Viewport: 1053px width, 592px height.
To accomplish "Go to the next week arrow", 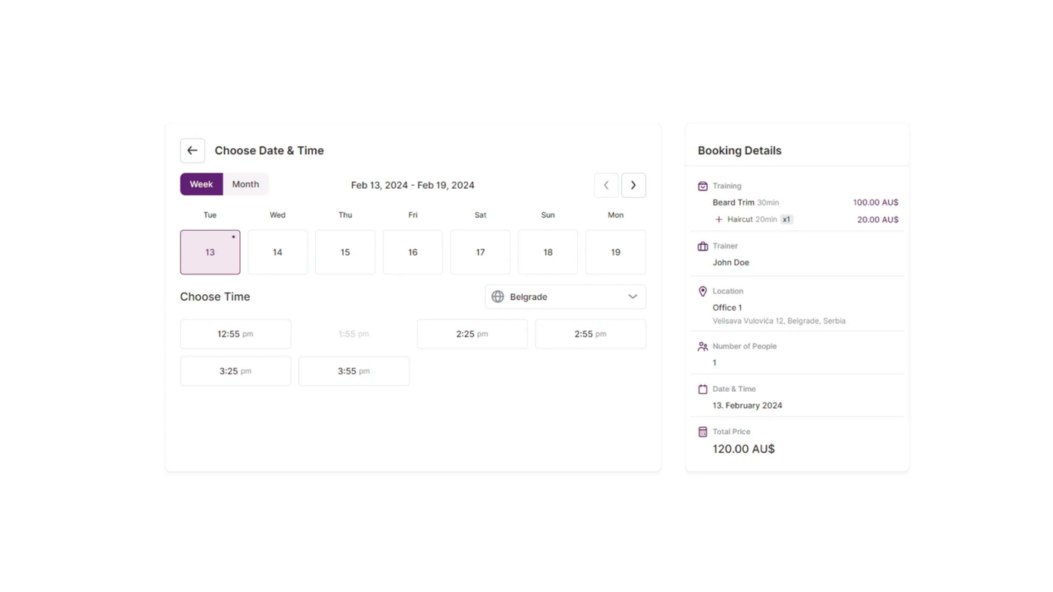I will pyautogui.click(x=633, y=185).
